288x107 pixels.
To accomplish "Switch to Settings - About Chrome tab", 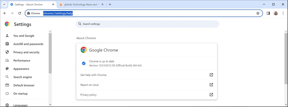I will click(x=33, y=4).
